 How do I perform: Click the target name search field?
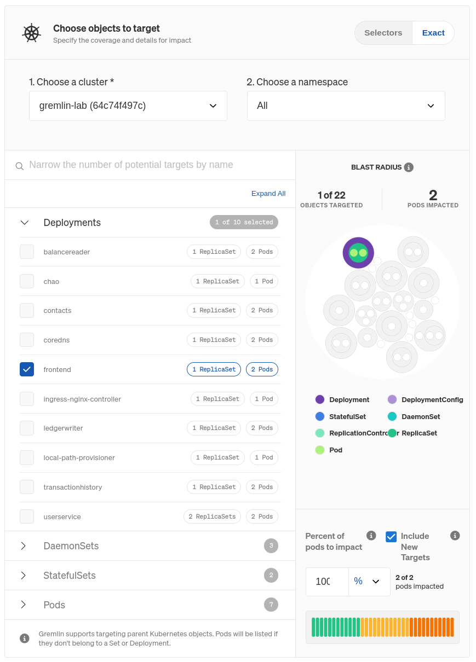pos(150,165)
